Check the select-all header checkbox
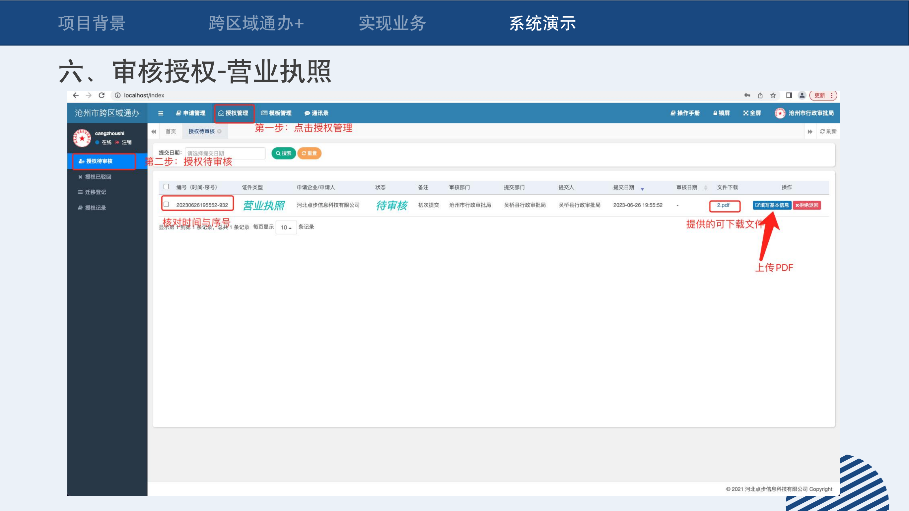 [166, 187]
